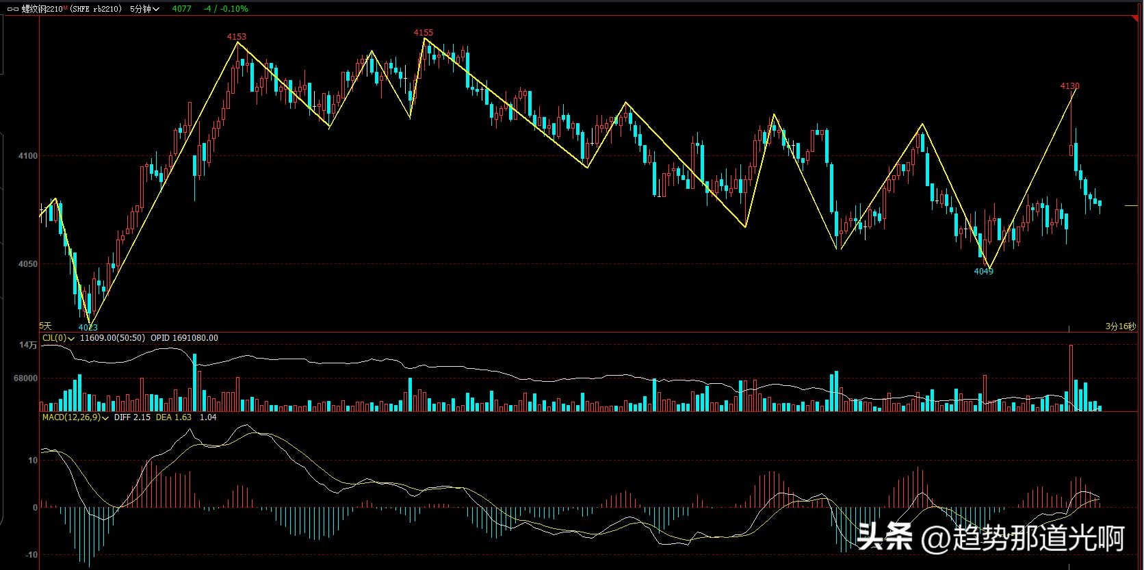Click the MACD axis label 10
The height and width of the screenshot is (570, 1144).
pyautogui.click(x=33, y=461)
